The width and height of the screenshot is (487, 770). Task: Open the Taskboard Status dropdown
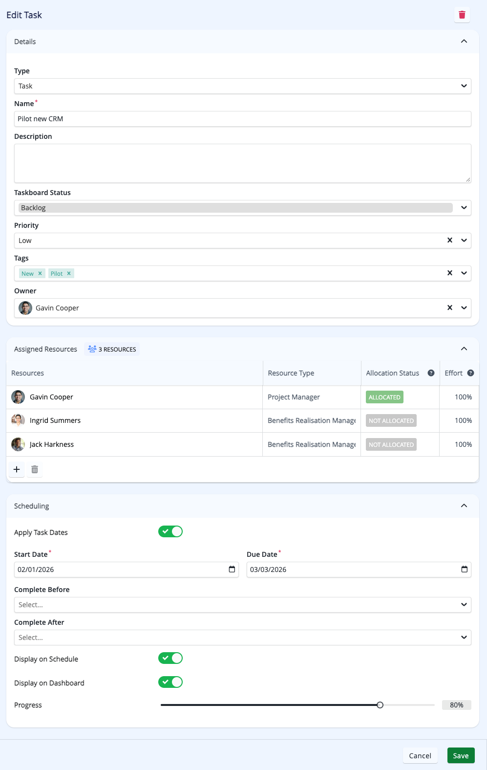(243, 208)
